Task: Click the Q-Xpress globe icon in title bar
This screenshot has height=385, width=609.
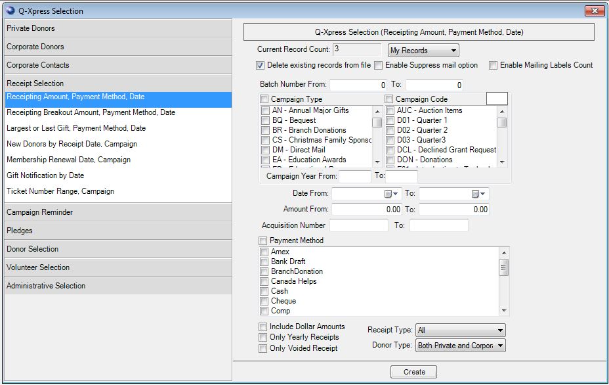Action: pyautogui.click(x=10, y=11)
